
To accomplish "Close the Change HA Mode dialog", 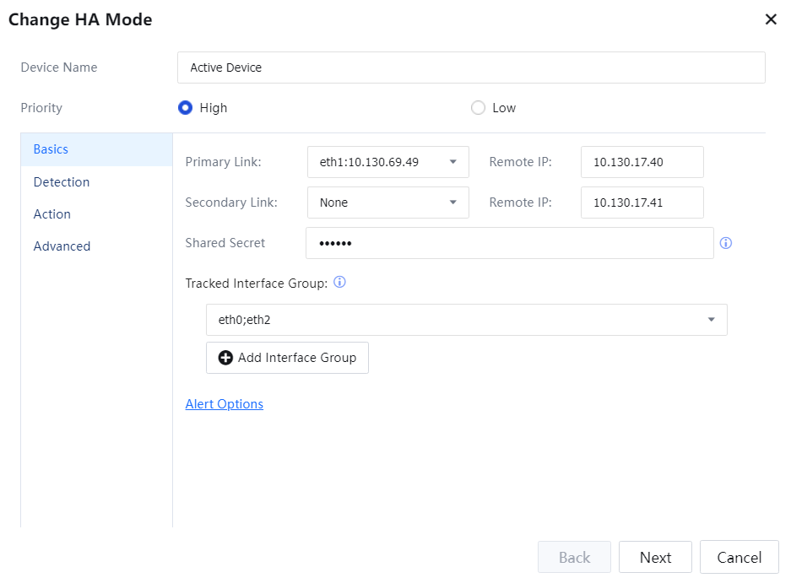I will pyautogui.click(x=770, y=19).
